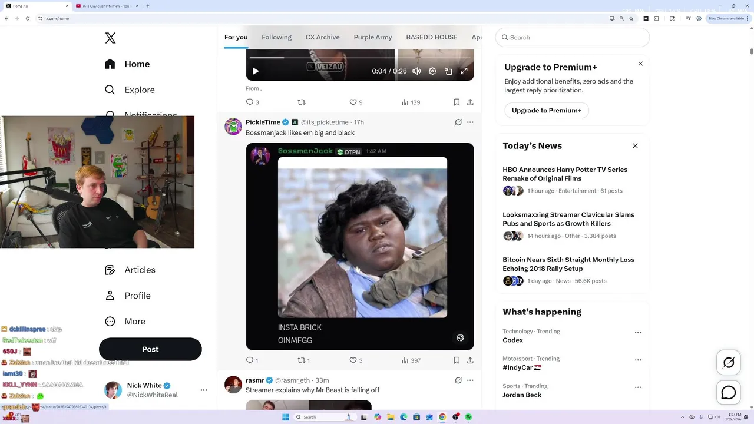This screenshot has height=424, width=754.
Task: Play the video in the top post
Action: click(256, 71)
